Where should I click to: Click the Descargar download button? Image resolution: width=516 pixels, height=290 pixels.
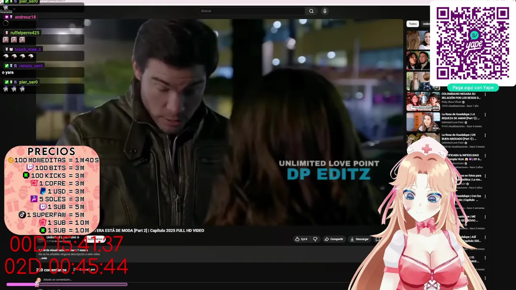359,239
